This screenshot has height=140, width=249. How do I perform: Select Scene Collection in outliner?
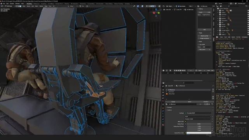coord(224,9)
